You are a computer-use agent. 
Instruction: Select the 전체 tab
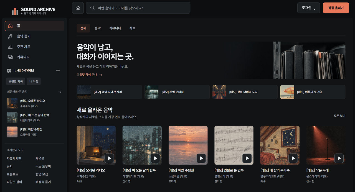(x=83, y=28)
